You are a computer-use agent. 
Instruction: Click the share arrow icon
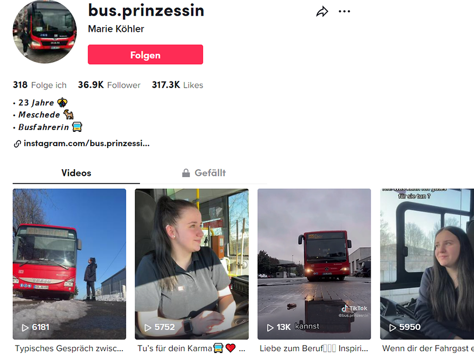pyautogui.click(x=322, y=12)
